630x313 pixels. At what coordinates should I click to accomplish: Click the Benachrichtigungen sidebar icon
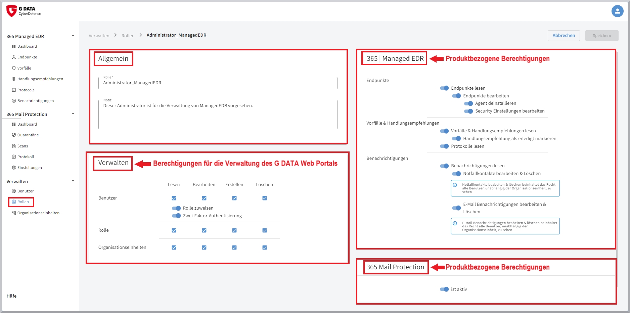[14, 101]
